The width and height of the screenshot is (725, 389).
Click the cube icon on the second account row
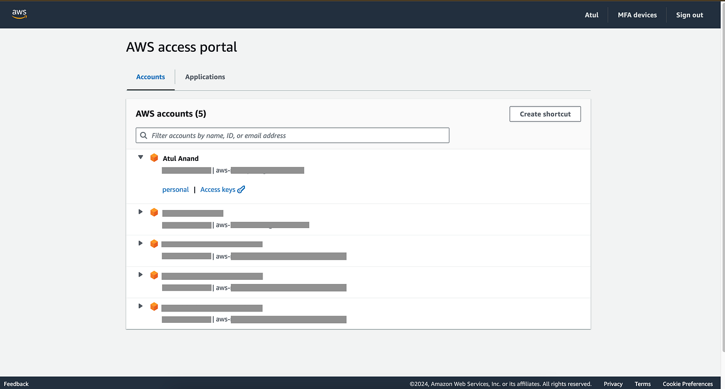[154, 212]
